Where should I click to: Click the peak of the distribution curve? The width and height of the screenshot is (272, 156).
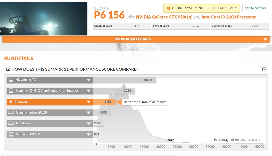tap(123, 84)
